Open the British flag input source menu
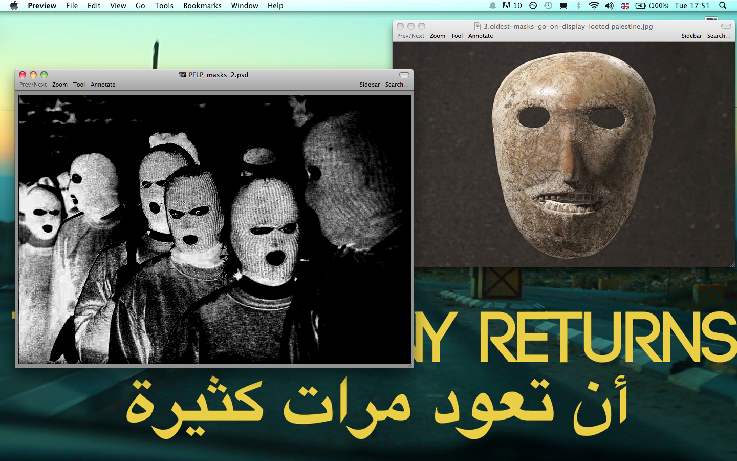 625,6
